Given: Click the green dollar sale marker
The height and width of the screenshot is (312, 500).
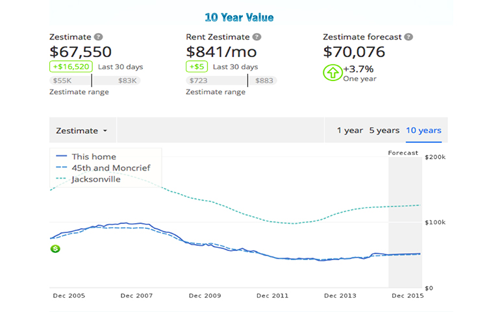Looking at the screenshot, I should click(56, 248).
